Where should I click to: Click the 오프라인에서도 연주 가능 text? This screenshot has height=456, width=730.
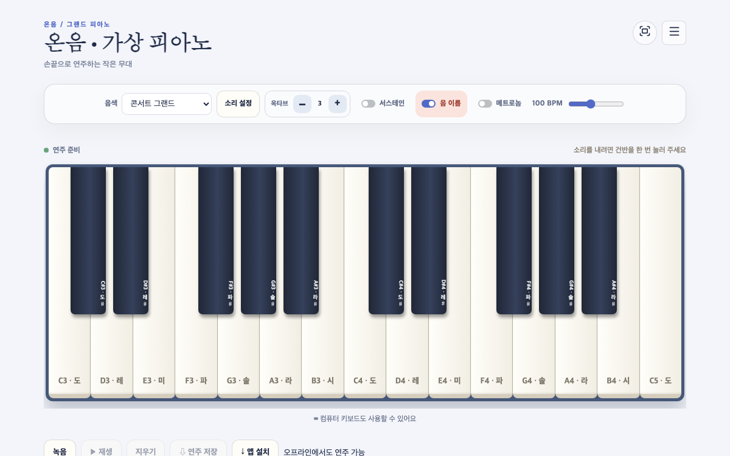[324, 452]
